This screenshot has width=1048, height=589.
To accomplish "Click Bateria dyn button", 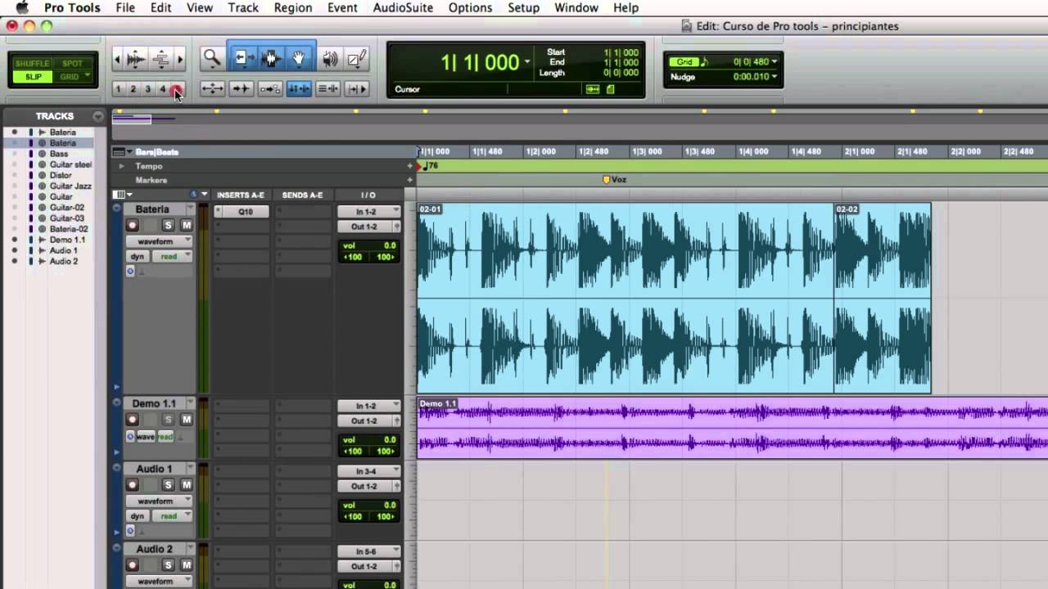I will (x=138, y=256).
